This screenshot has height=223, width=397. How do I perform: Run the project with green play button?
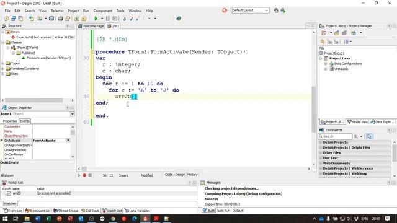tap(96, 19)
